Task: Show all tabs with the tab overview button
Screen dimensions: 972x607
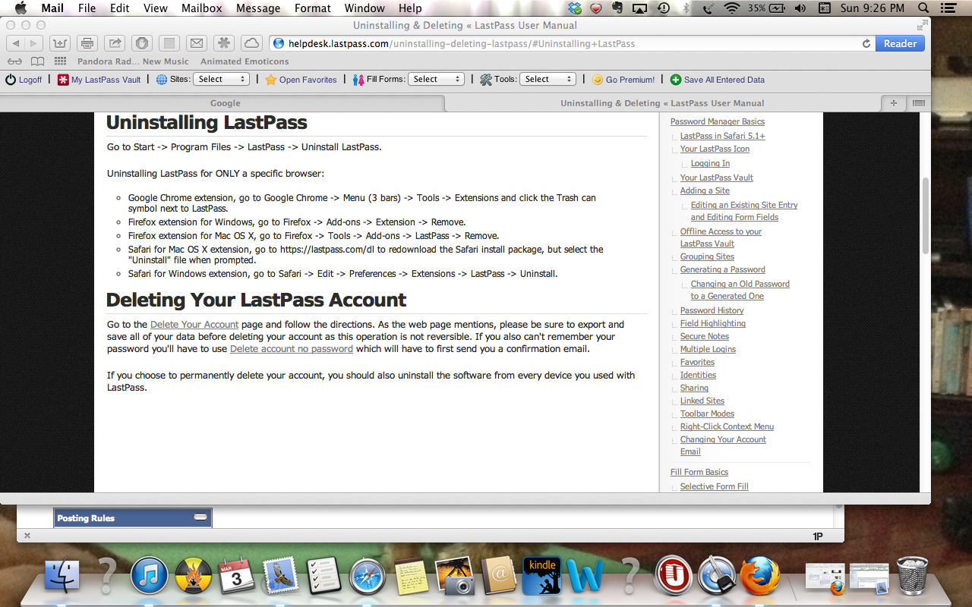Action: (x=918, y=103)
